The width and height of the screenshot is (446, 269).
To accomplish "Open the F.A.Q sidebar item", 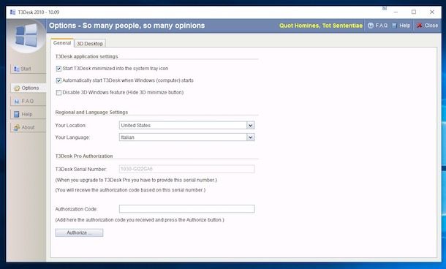I will coord(28,101).
